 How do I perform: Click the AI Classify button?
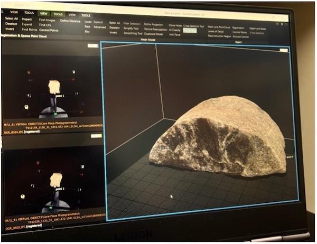pyautogui.click(x=175, y=30)
